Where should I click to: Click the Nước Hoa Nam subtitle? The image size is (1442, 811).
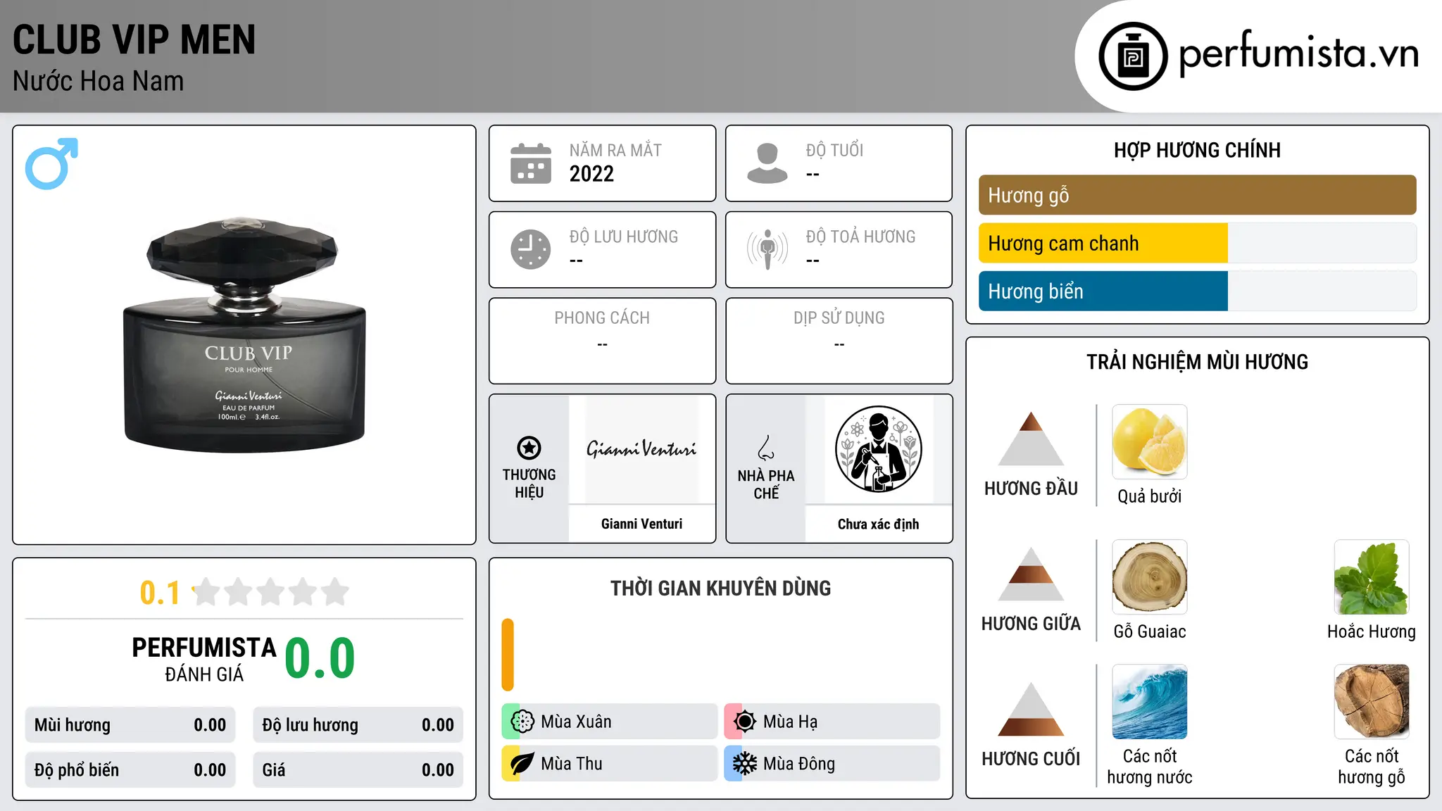tap(98, 81)
